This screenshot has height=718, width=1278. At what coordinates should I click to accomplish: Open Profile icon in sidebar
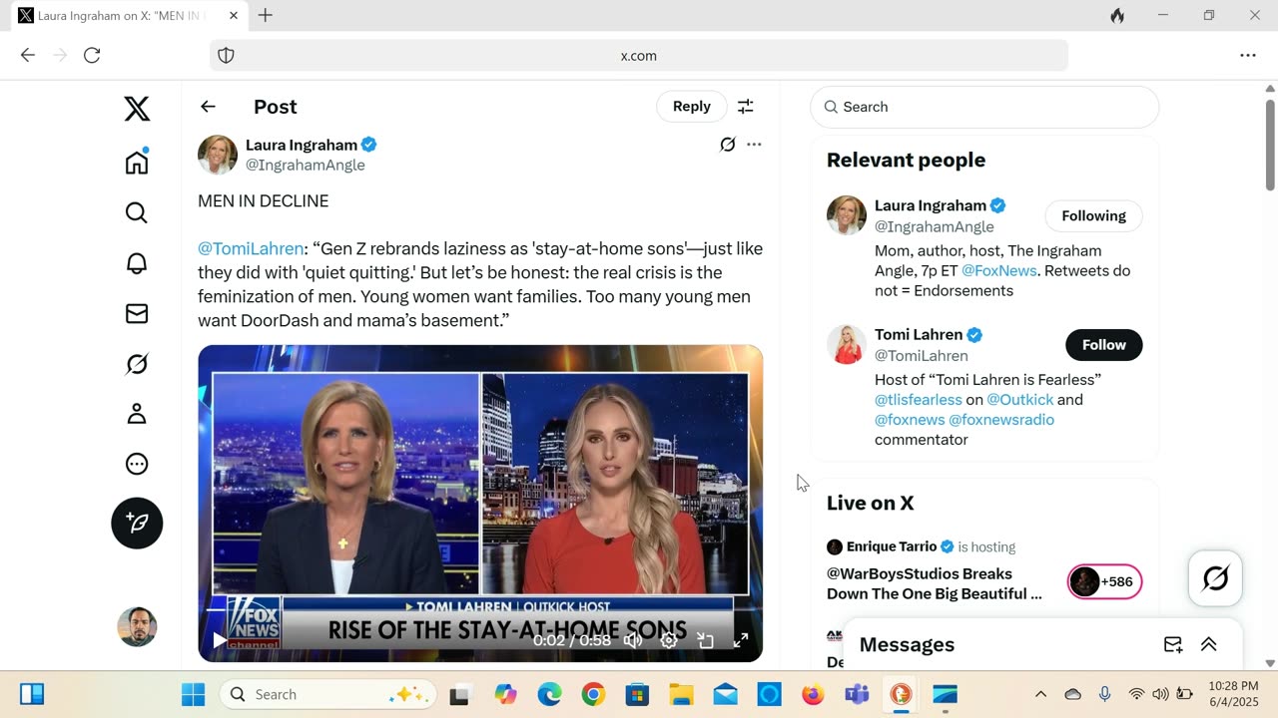(137, 414)
